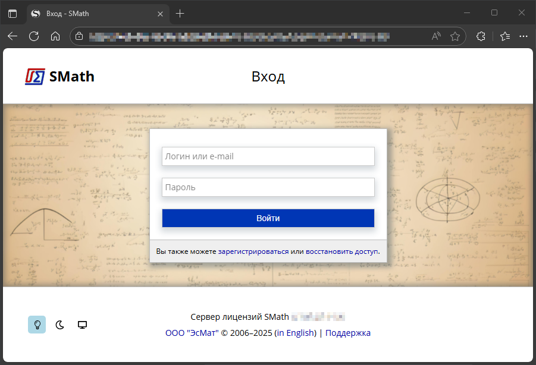Open the Поддержка link
536x365 pixels.
pos(348,333)
